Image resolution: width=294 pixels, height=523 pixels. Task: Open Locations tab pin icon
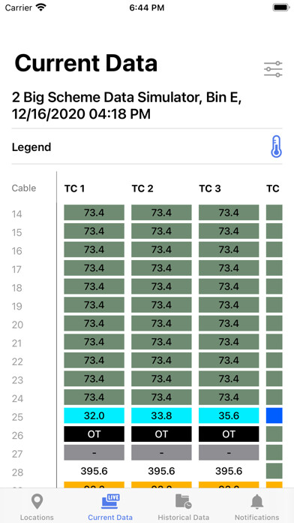coord(37,501)
